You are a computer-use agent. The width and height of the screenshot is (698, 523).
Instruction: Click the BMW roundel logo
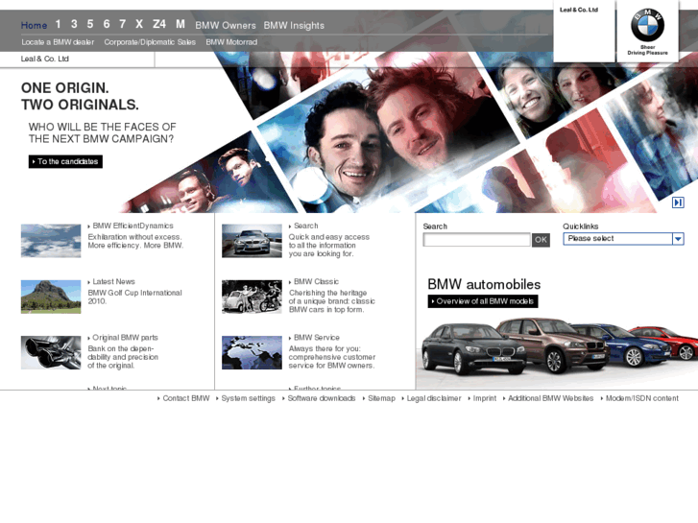point(647,25)
